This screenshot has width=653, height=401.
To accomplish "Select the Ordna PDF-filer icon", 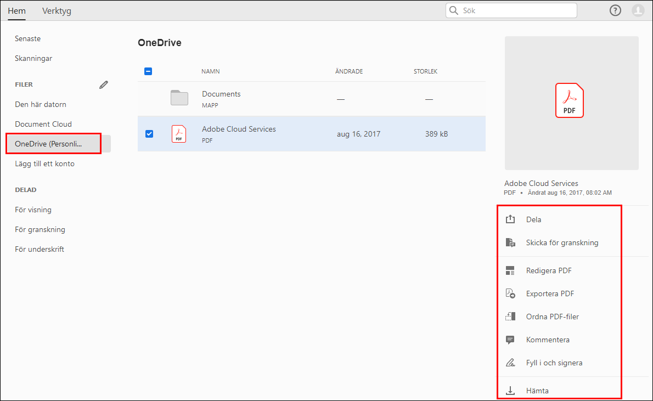I will (x=510, y=316).
